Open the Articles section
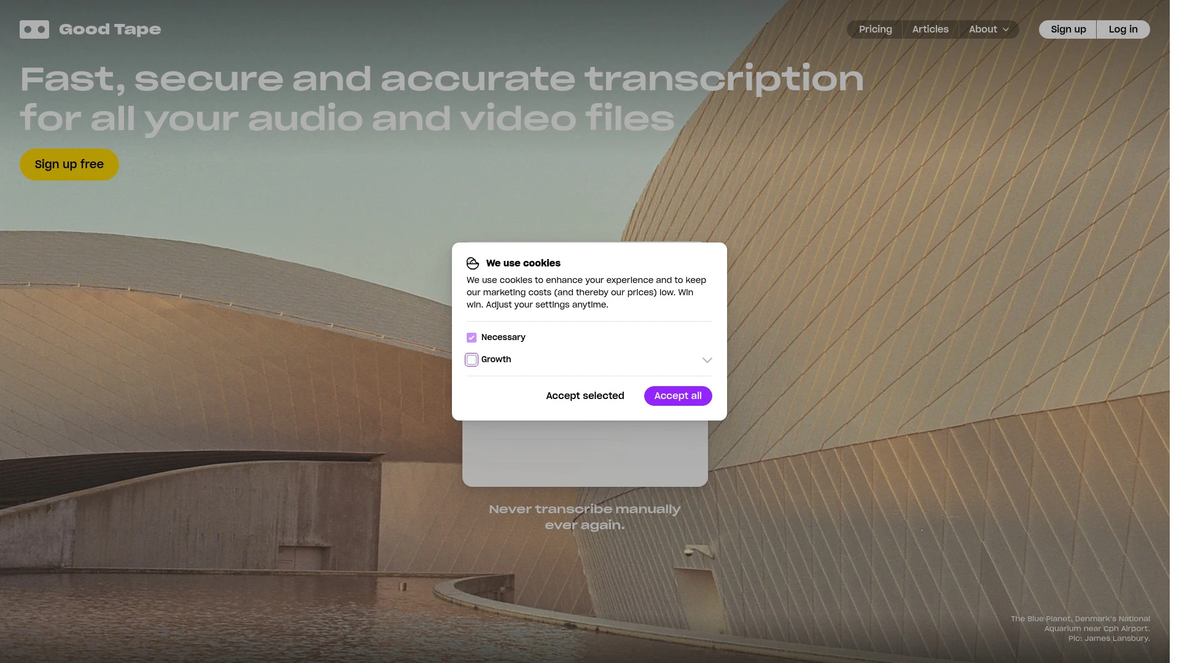Image resolution: width=1179 pixels, height=663 pixels. 930,29
